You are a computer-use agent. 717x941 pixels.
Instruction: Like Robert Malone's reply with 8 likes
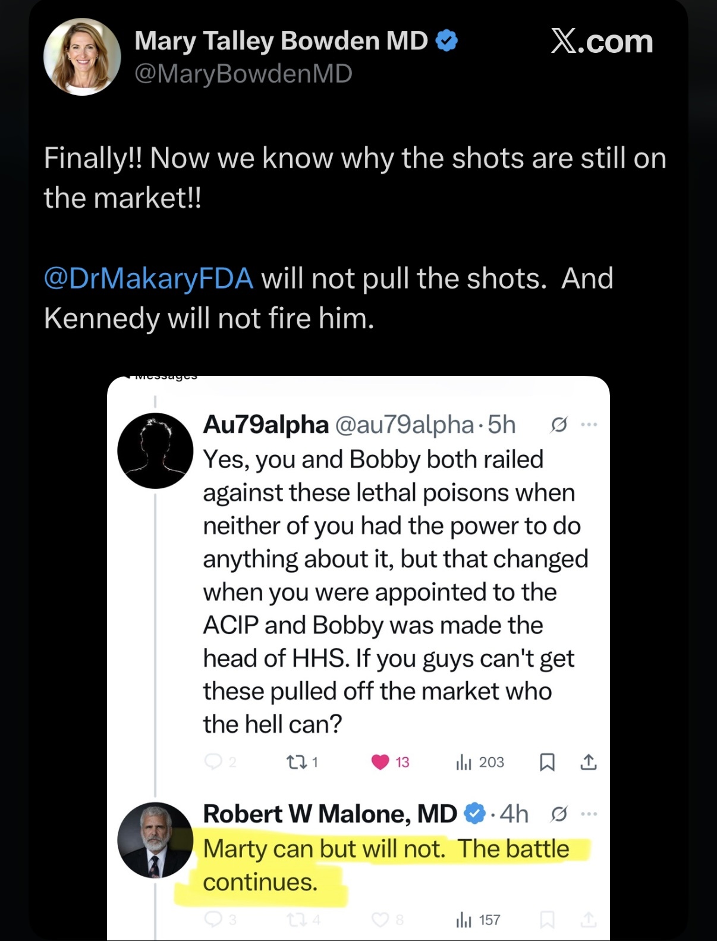coord(380,920)
